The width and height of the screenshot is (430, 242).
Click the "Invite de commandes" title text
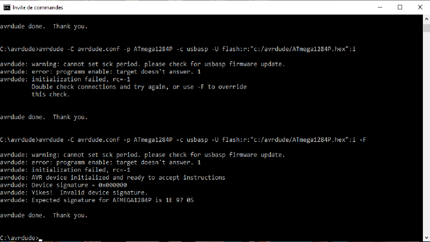pos(38,7)
